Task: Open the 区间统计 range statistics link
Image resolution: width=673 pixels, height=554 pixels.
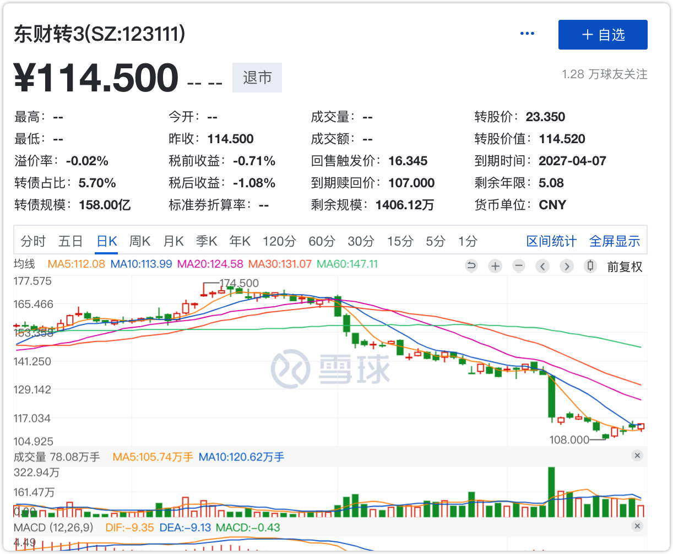Action: pos(551,241)
